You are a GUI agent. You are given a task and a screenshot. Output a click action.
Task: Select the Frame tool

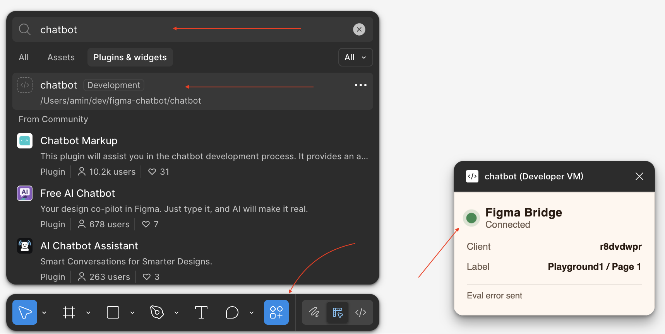pyautogui.click(x=69, y=312)
